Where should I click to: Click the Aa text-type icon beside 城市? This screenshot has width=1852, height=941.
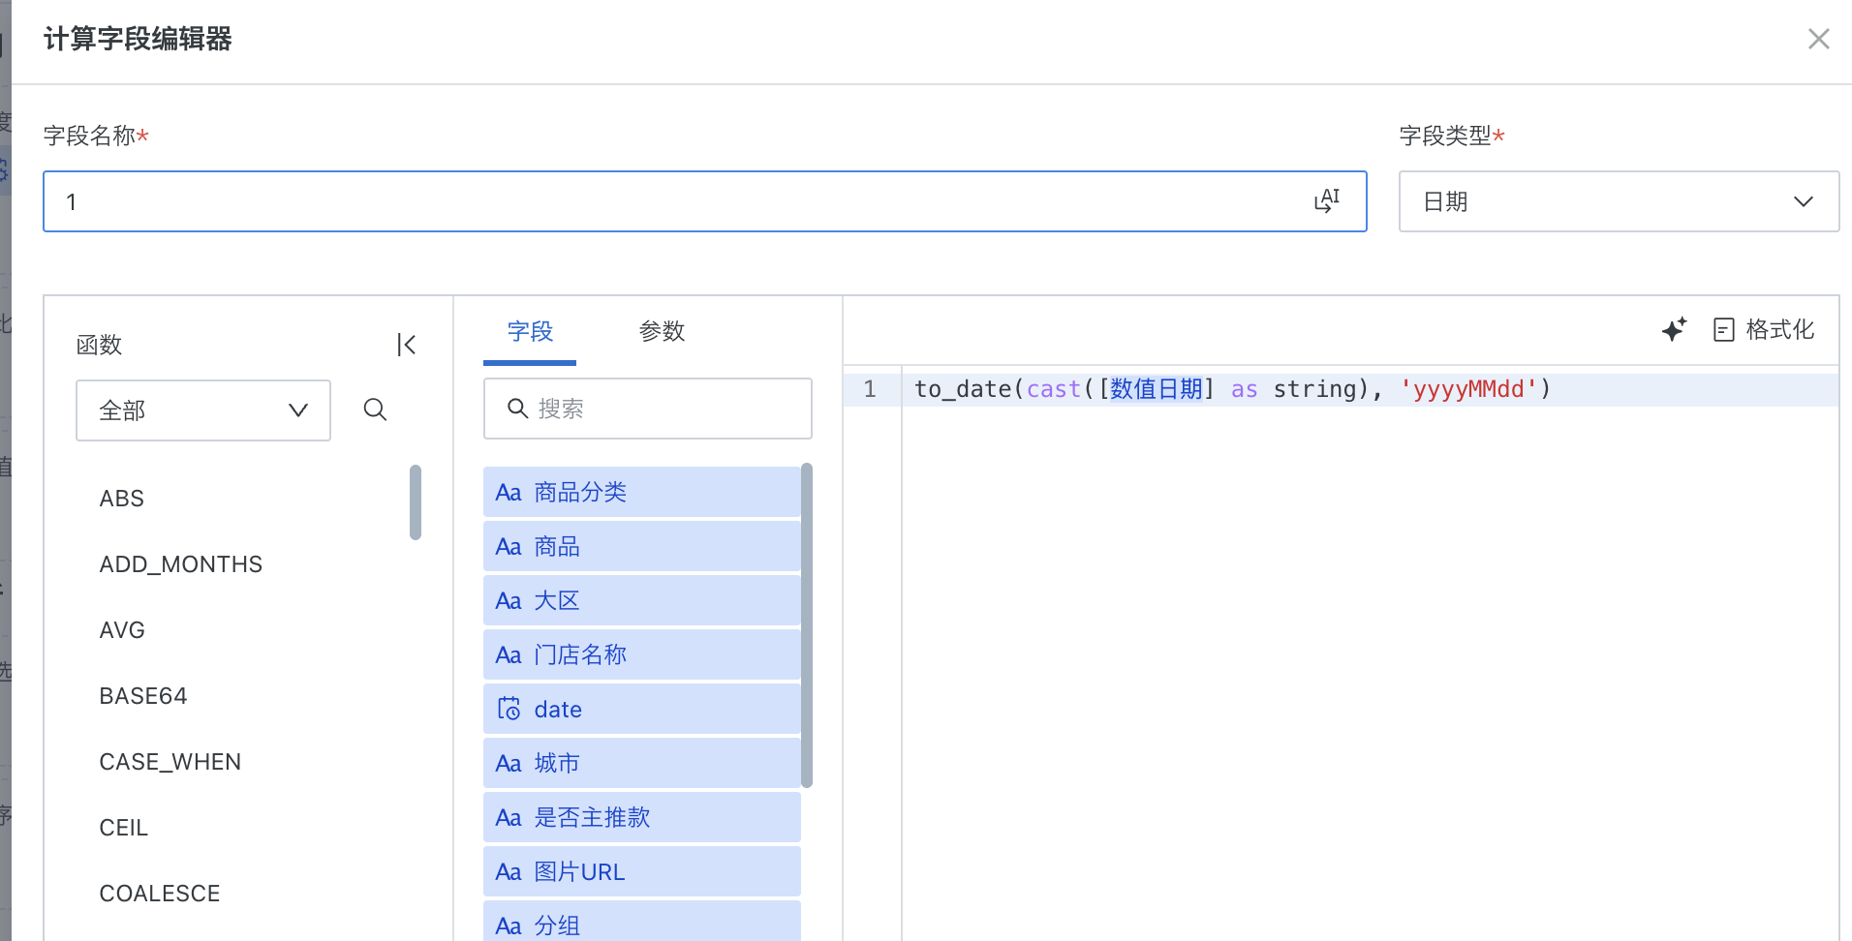pos(509,764)
